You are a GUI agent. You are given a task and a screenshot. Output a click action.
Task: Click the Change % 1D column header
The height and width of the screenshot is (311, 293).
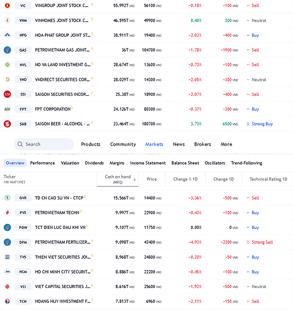[185, 179]
